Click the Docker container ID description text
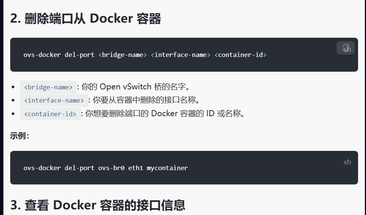Viewport: 366px width, 215px height. coord(165,113)
